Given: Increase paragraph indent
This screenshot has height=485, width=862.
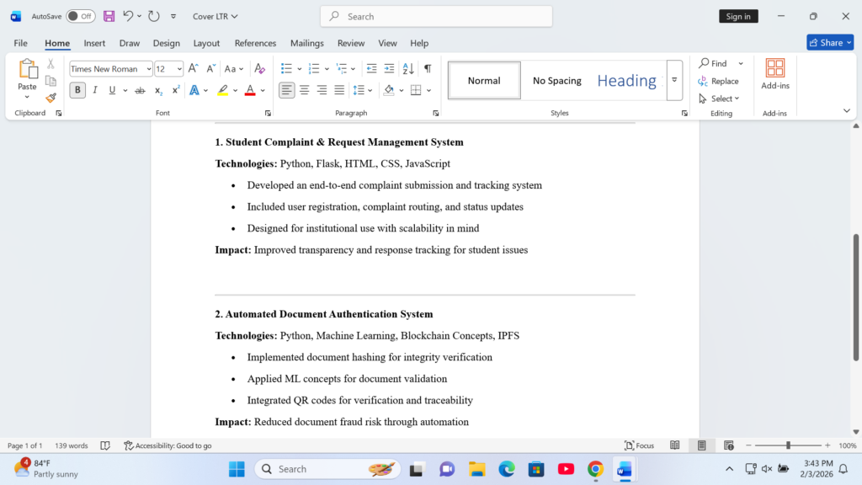Looking at the screenshot, I should tap(389, 69).
